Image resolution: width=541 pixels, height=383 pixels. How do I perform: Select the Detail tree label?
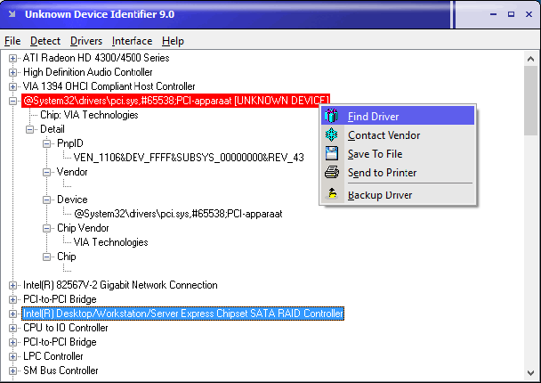(x=52, y=129)
